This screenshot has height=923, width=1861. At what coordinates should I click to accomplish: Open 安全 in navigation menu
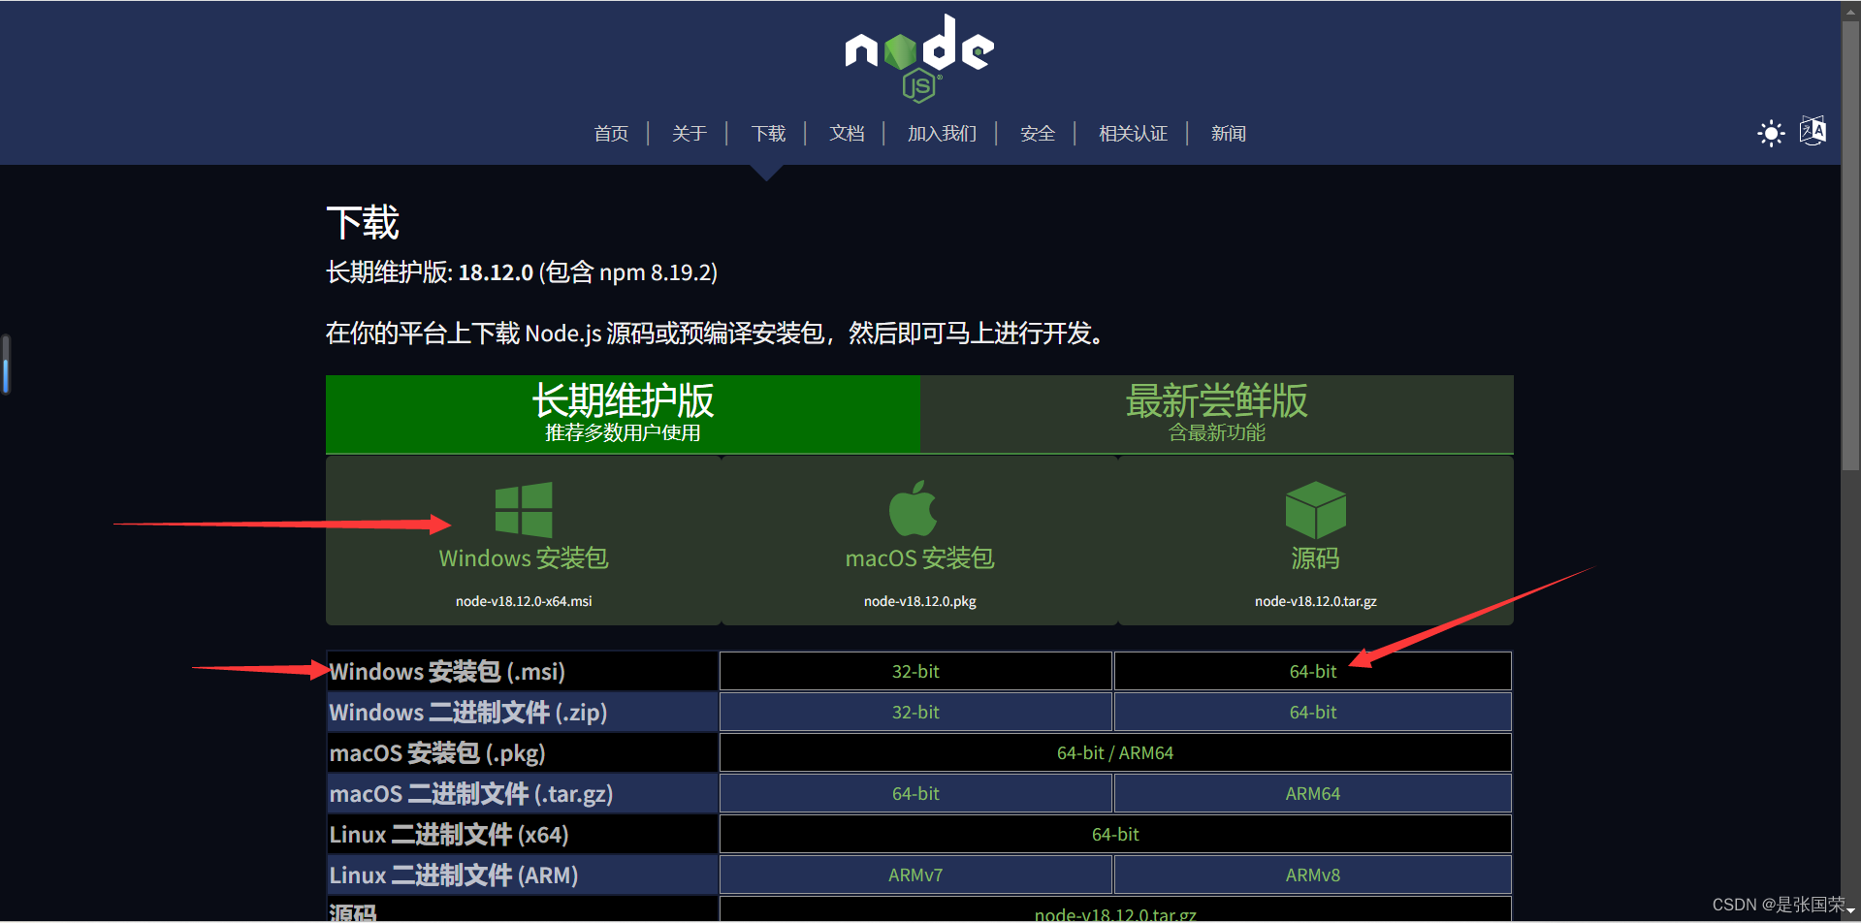point(1038,134)
